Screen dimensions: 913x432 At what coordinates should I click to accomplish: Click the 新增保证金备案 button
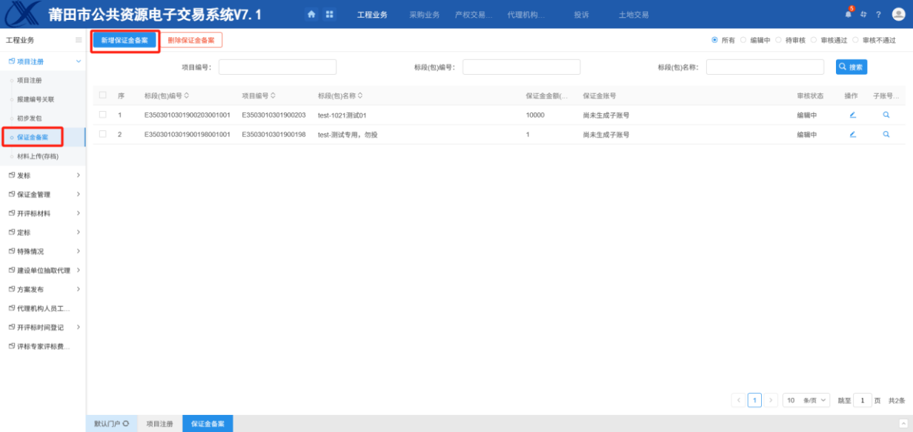pos(124,40)
